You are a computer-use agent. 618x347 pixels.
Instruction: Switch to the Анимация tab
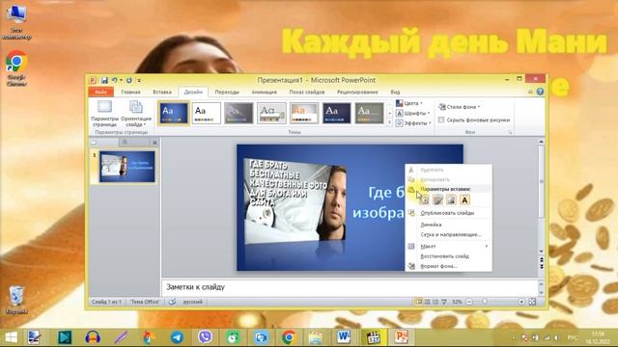pos(264,93)
